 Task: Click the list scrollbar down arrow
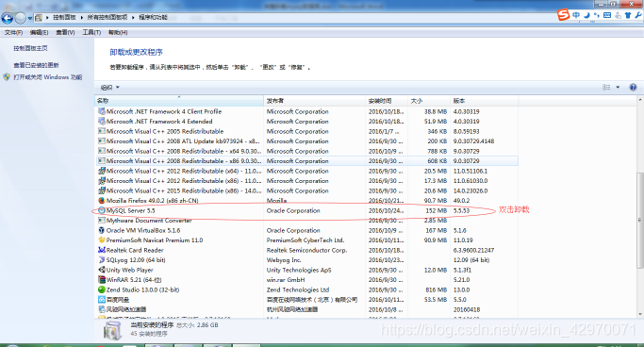coord(640,314)
